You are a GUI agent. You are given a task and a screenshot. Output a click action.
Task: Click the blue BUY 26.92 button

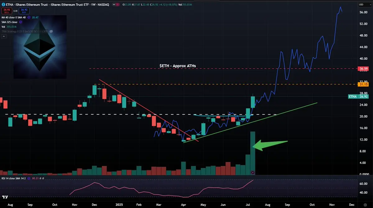tap(25, 11)
